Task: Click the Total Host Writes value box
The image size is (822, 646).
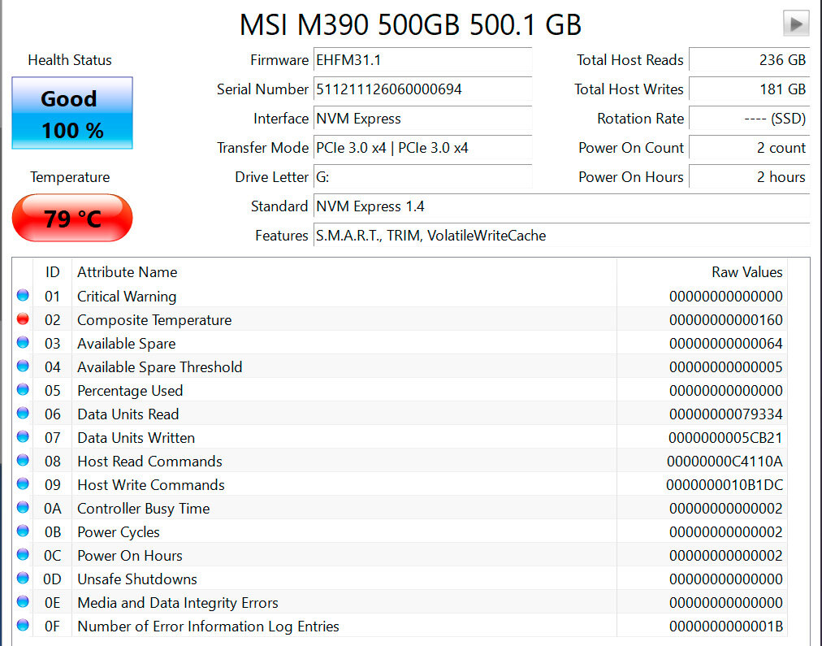Action: pos(749,89)
